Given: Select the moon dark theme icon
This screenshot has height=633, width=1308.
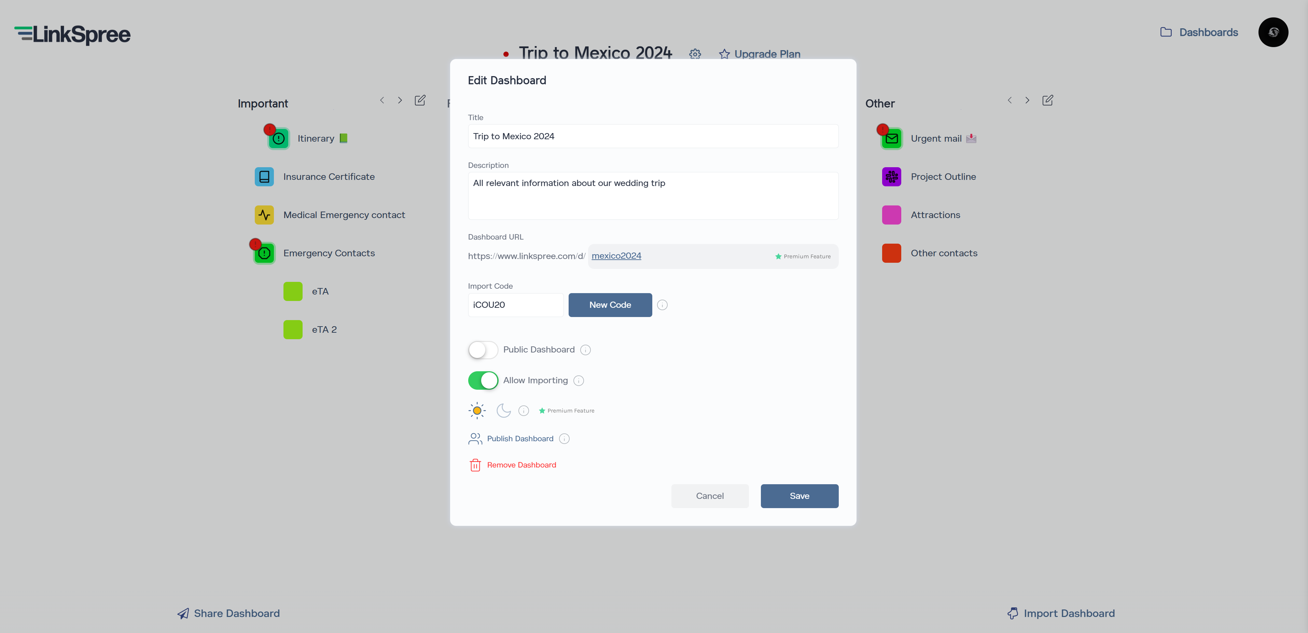Looking at the screenshot, I should 503,410.
